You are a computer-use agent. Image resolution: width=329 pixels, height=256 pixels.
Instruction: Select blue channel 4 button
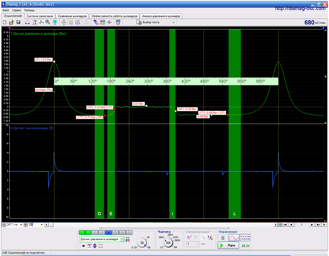coord(109,232)
